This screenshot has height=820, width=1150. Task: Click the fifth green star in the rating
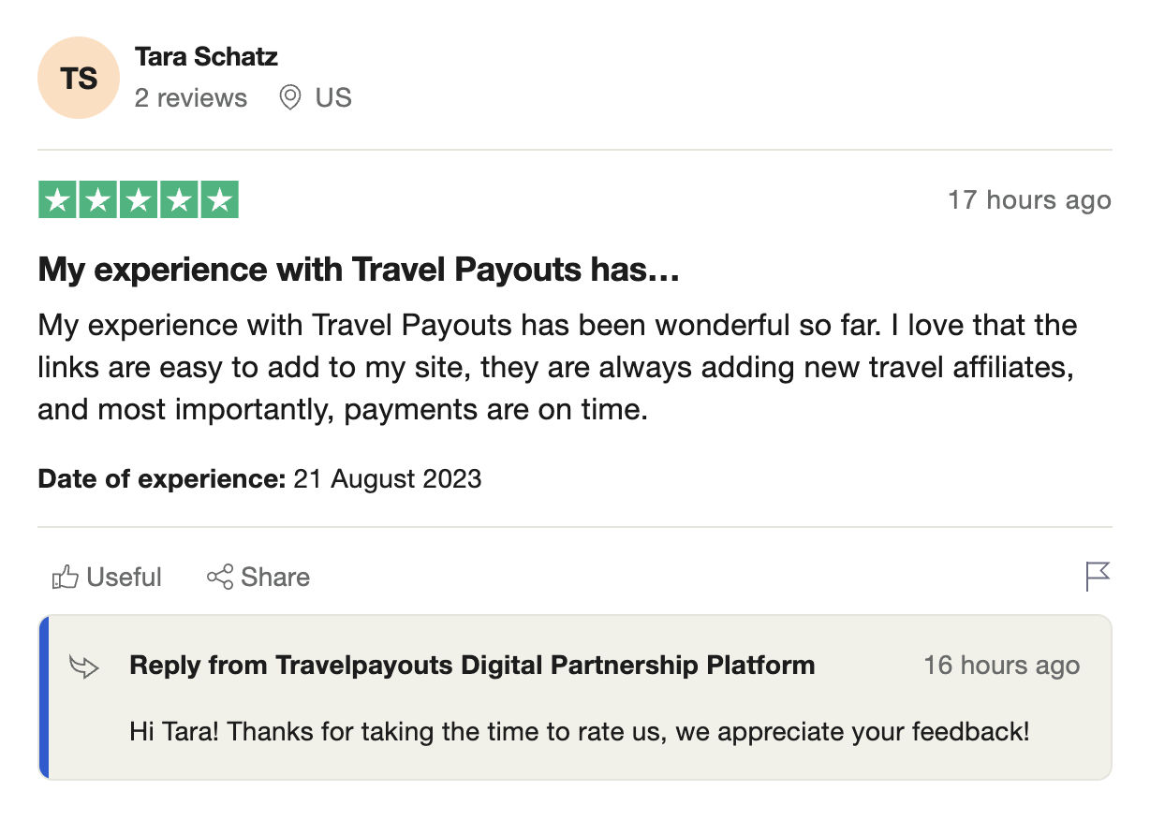point(219,200)
